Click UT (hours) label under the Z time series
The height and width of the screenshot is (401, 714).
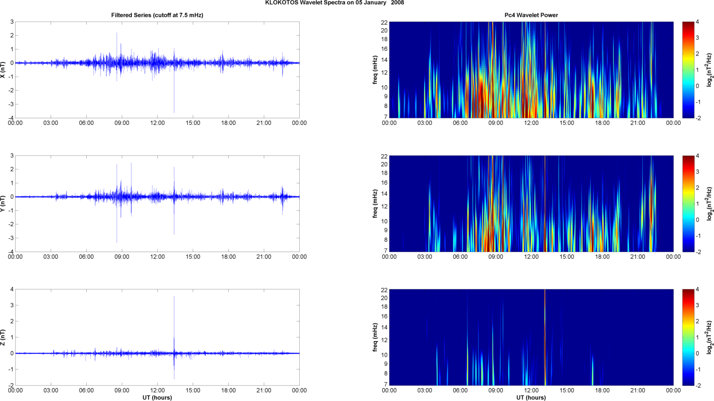tap(157, 398)
